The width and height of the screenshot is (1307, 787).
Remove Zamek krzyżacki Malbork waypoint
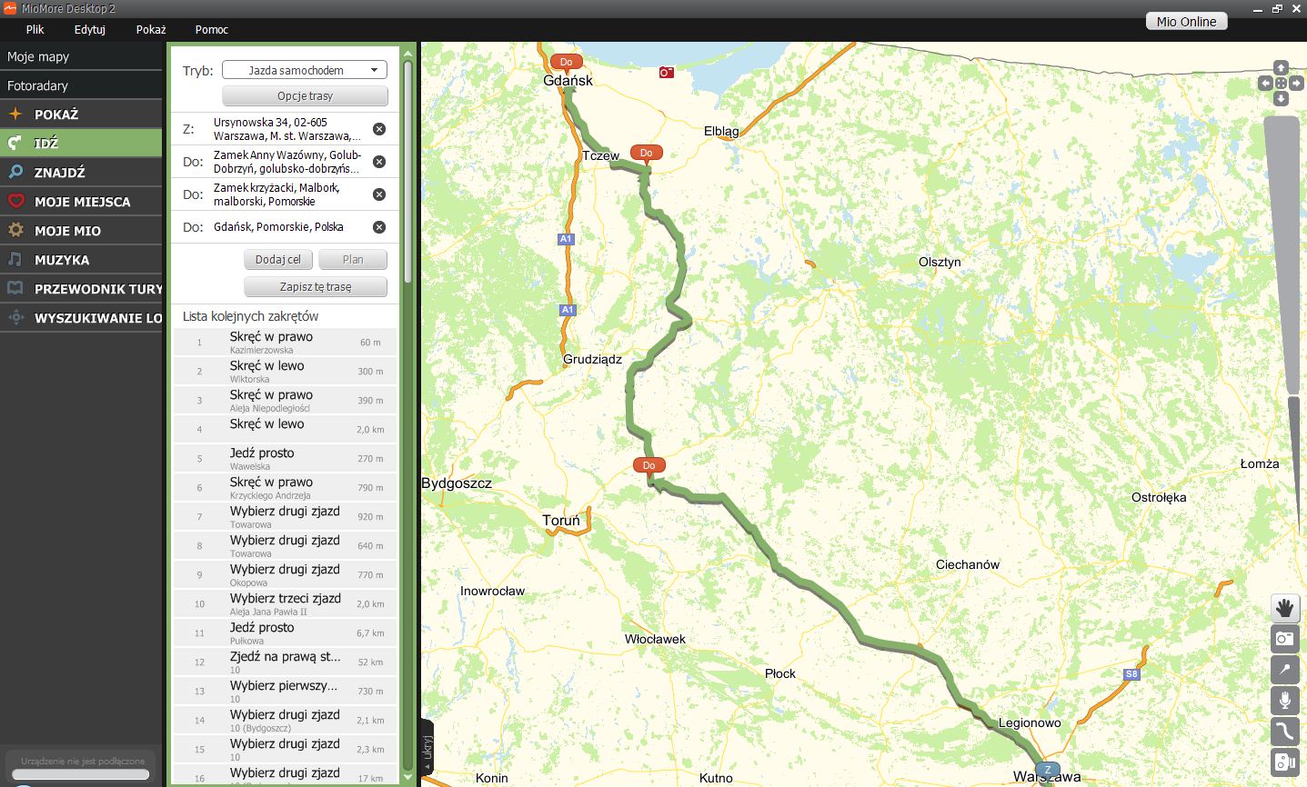point(379,194)
